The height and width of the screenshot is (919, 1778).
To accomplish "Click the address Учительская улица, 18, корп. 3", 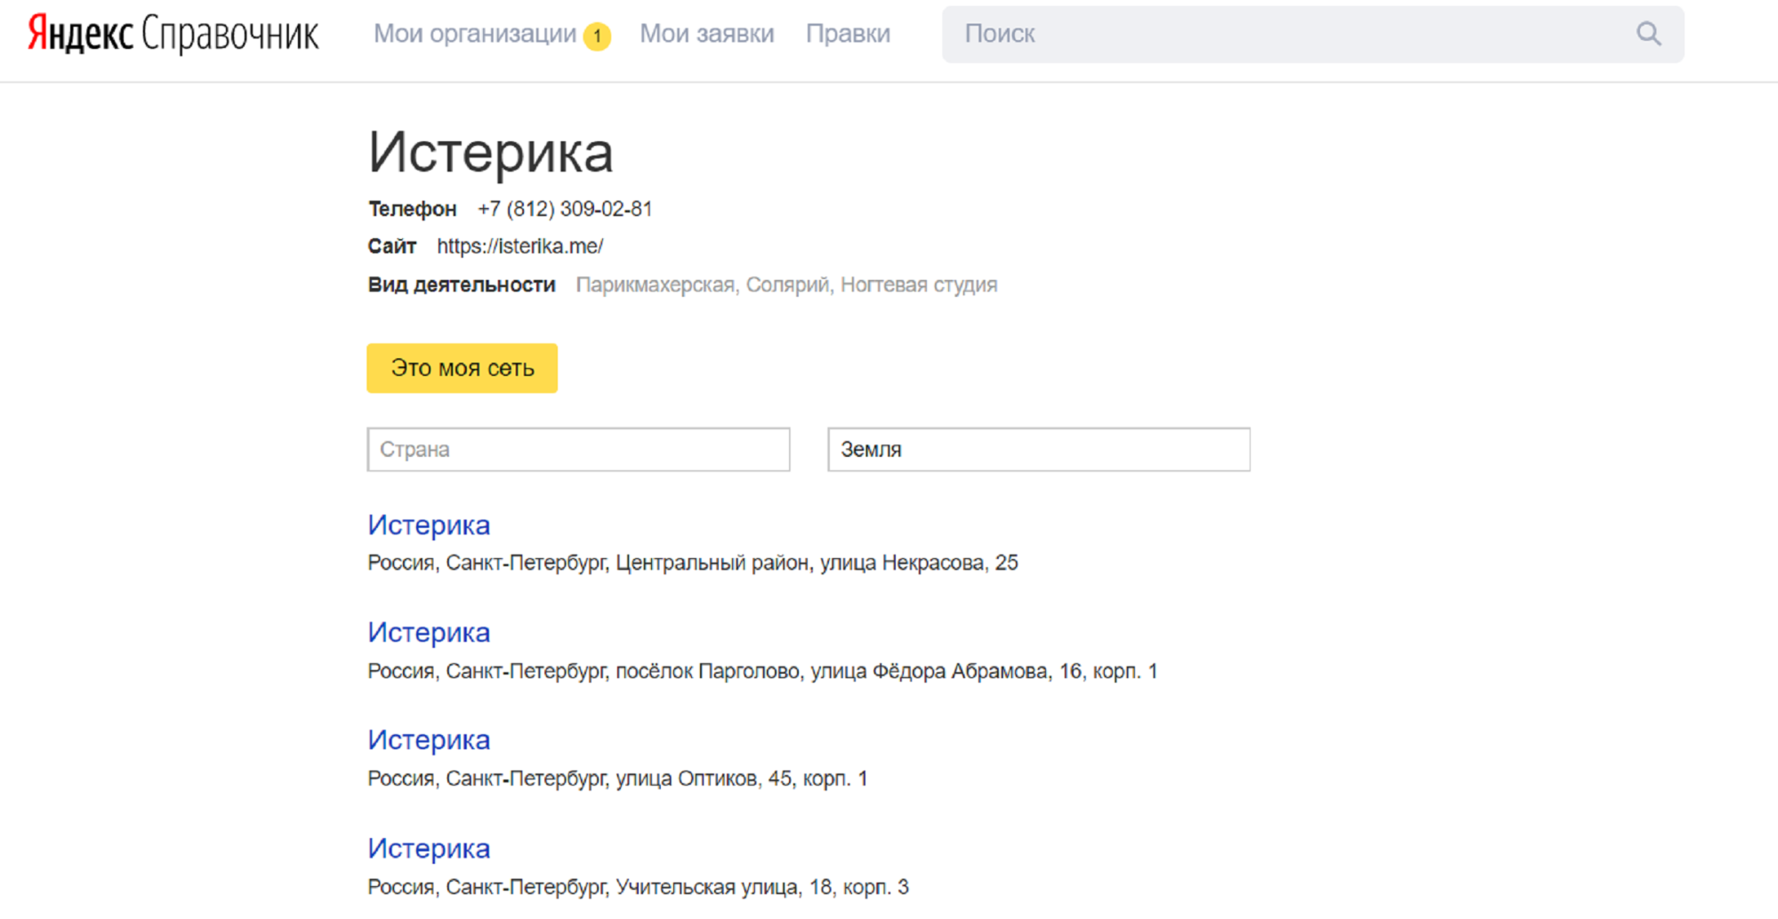I will point(762,887).
